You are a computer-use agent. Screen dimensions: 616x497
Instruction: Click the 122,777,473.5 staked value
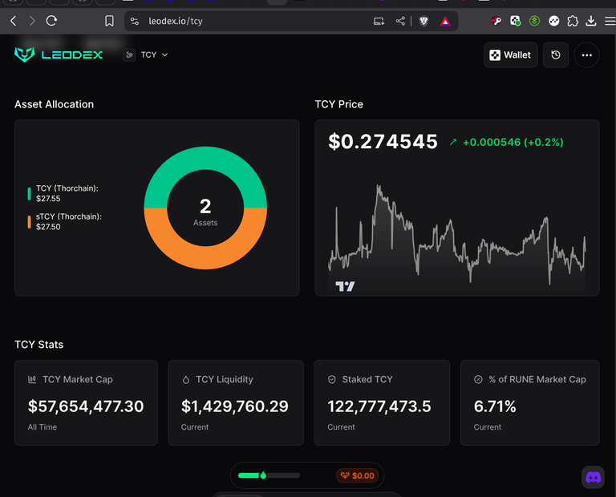[379, 406]
